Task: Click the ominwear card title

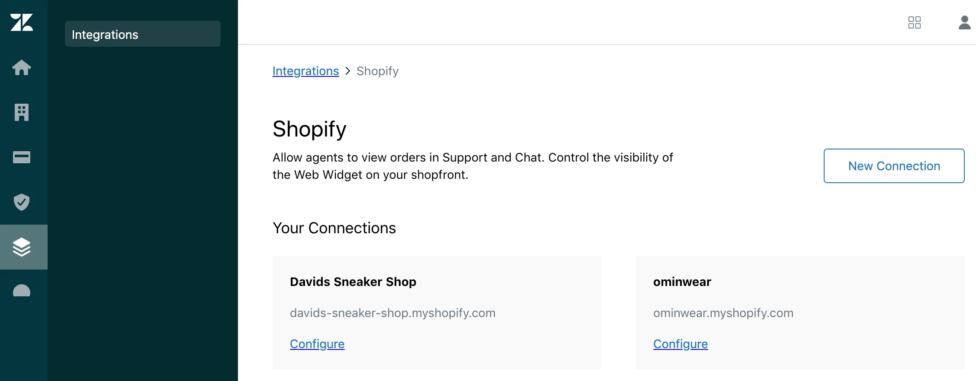Action: click(x=682, y=282)
